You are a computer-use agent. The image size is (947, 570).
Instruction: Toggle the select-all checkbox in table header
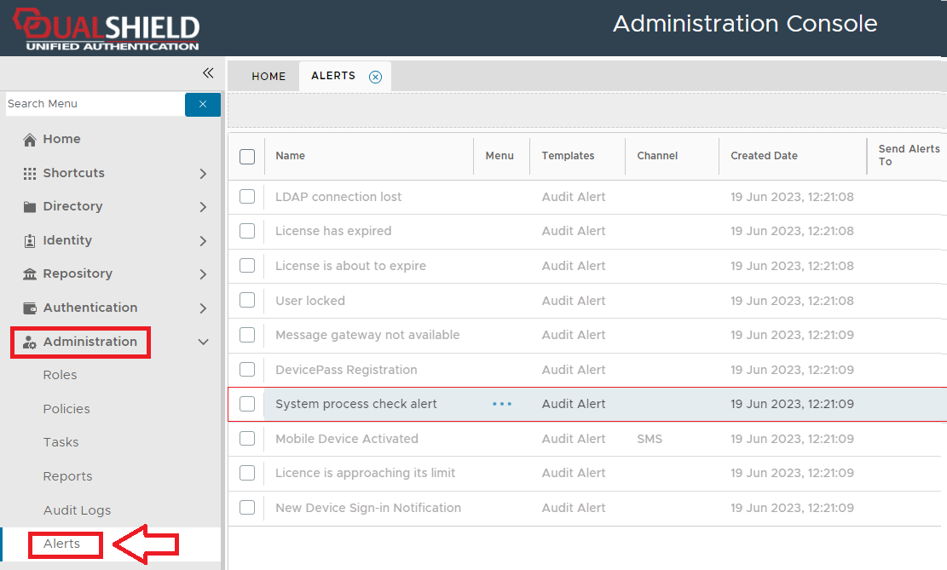point(247,157)
